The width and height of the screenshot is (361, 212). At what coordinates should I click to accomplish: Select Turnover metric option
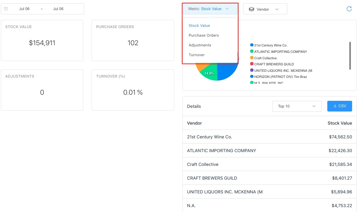click(197, 55)
